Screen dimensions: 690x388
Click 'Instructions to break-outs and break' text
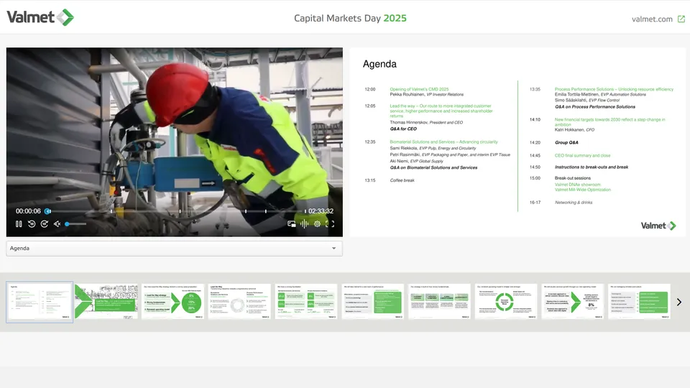592,167
